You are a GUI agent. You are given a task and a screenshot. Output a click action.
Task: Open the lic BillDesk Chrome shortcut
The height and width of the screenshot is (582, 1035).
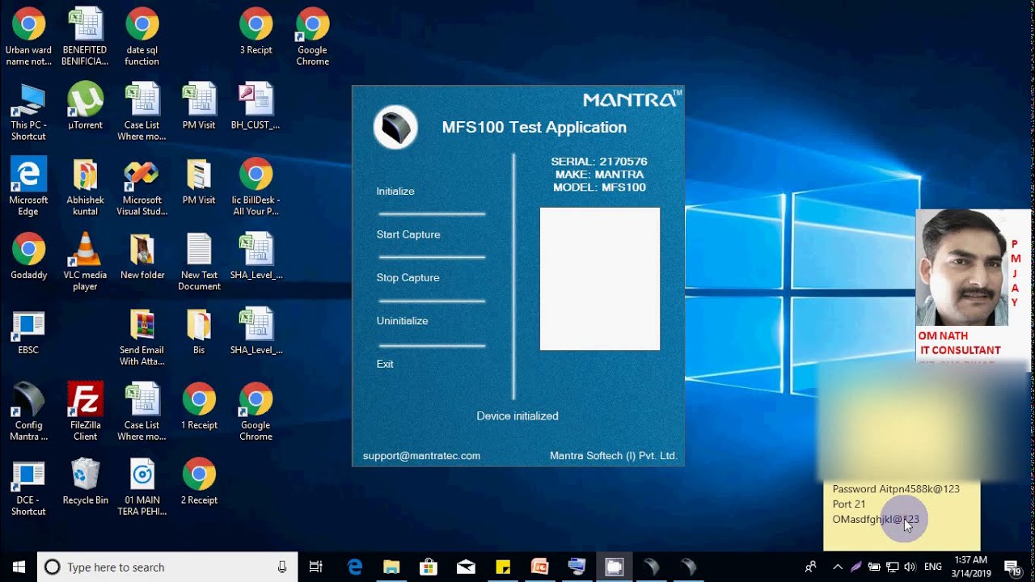[256, 188]
